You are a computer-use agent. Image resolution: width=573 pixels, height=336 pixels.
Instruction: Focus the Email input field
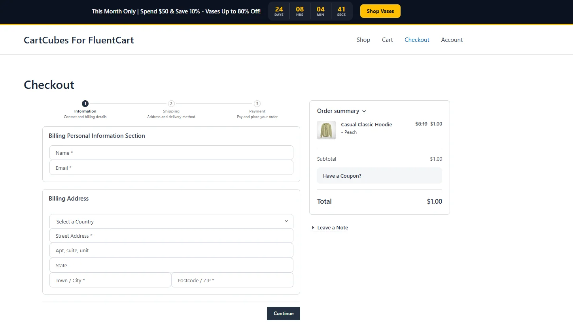171,168
